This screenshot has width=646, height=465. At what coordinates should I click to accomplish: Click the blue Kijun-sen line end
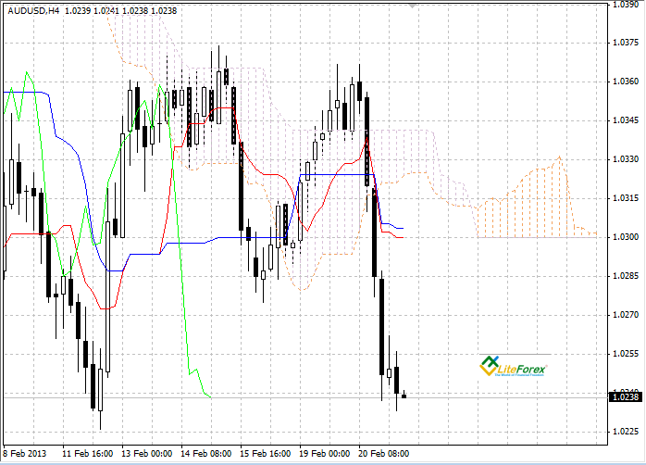pyautogui.click(x=403, y=228)
